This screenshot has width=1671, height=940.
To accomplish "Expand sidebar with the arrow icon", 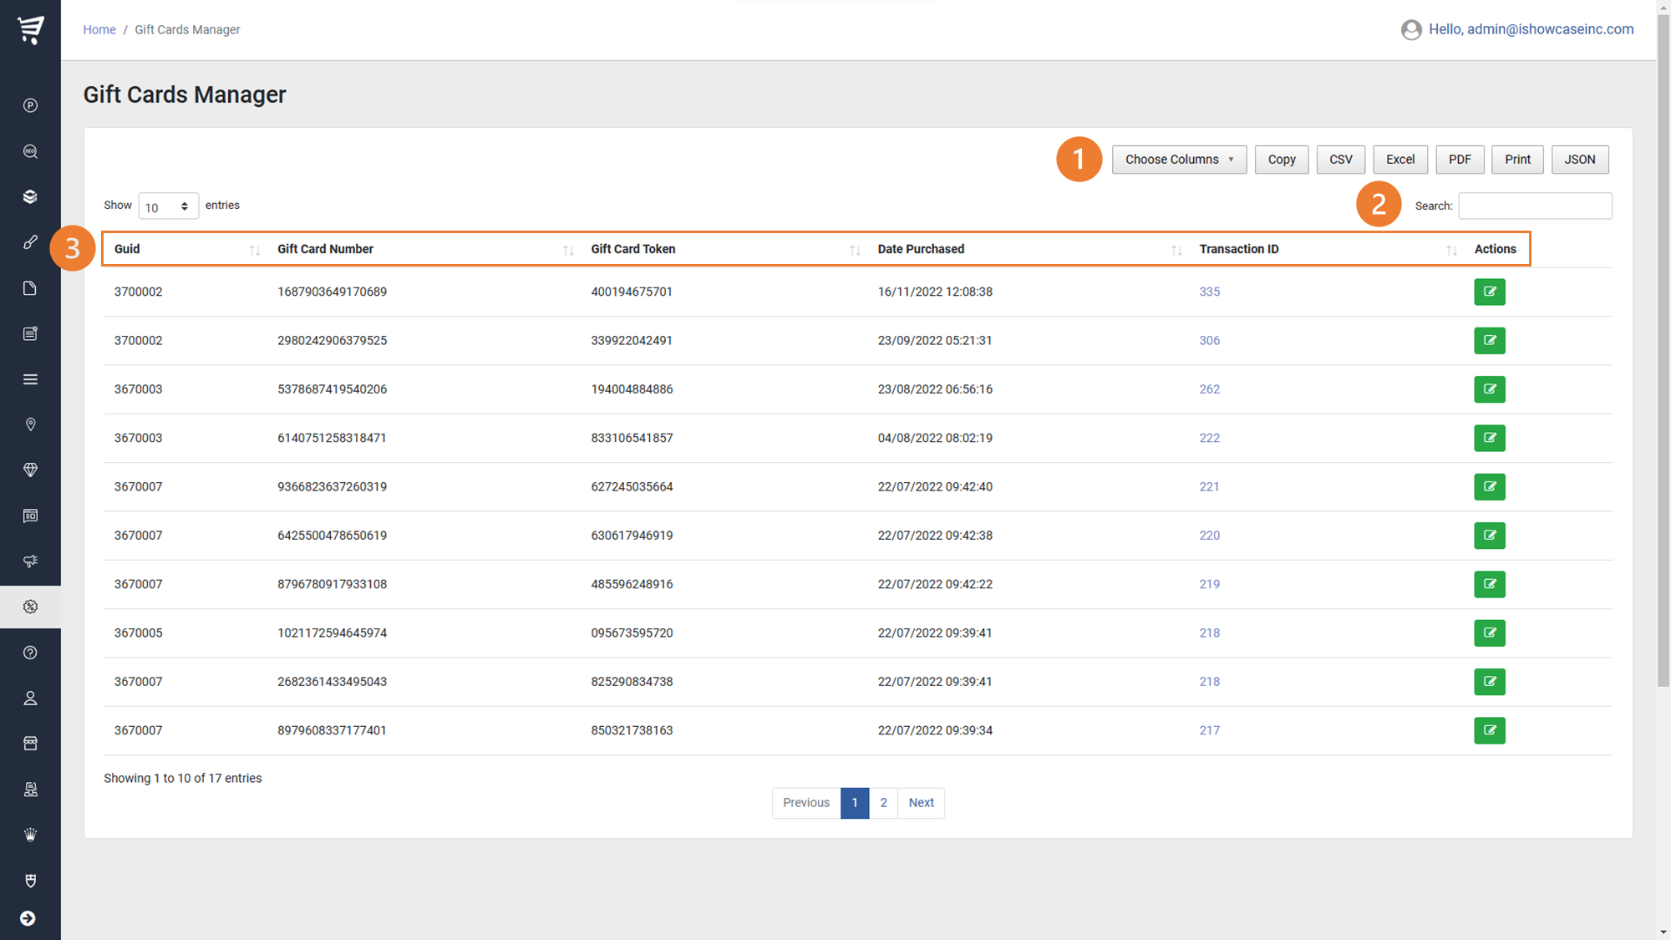I will [x=28, y=918].
